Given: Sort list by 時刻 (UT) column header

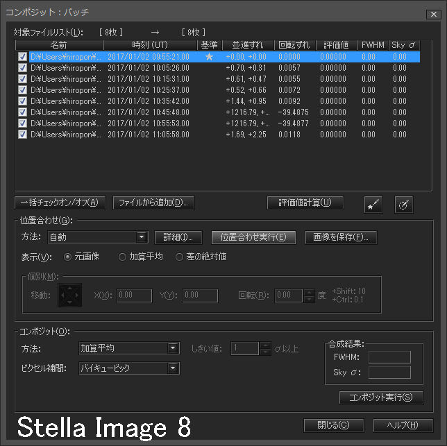Looking at the screenshot, I should [150, 45].
